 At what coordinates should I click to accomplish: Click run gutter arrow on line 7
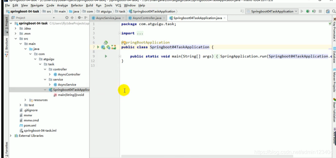tap(98, 47)
